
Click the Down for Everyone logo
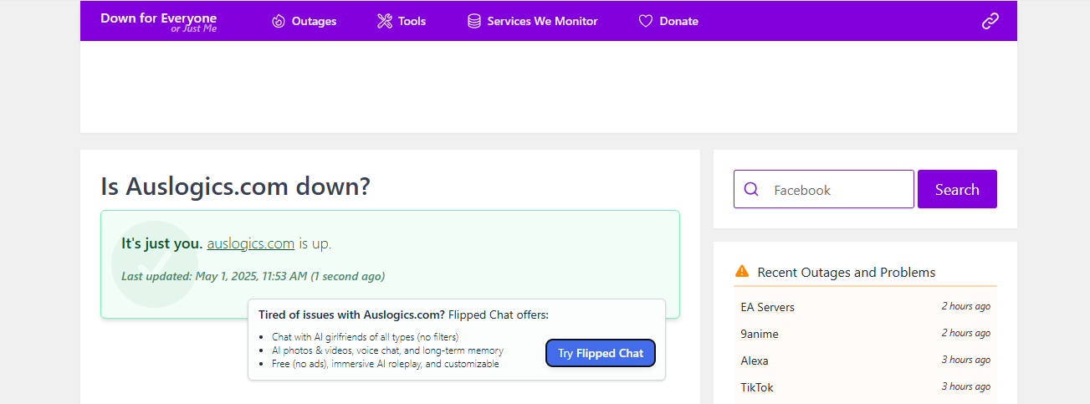[158, 22]
